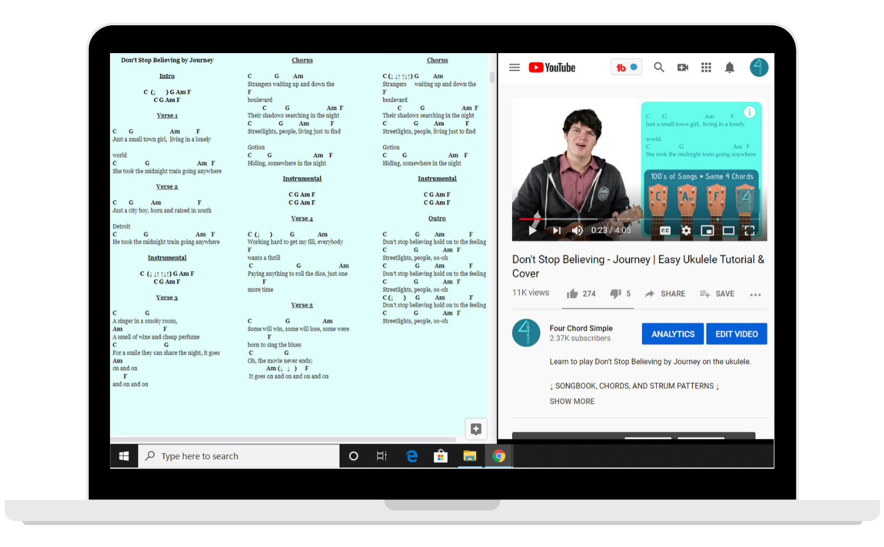The image size is (884, 547).
Task: Open the more actions ellipsis menu
Action: click(755, 294)
